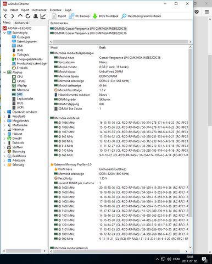Open the Nézet menu
This screenshot has width=212, height=264.
[x=14, y=10]
